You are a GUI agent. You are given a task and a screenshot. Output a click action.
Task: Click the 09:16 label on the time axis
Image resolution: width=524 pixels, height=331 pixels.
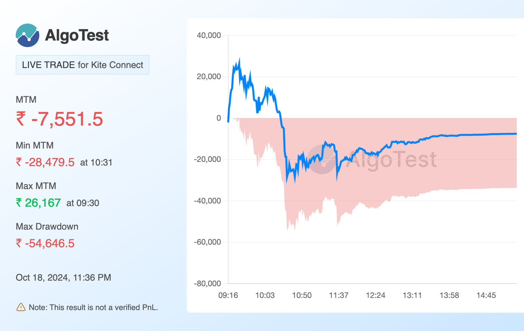228,295
